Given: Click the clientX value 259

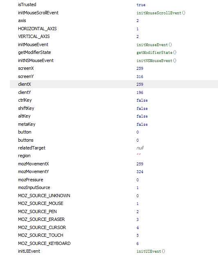Looking at the screenshot, I should point(140,85).
